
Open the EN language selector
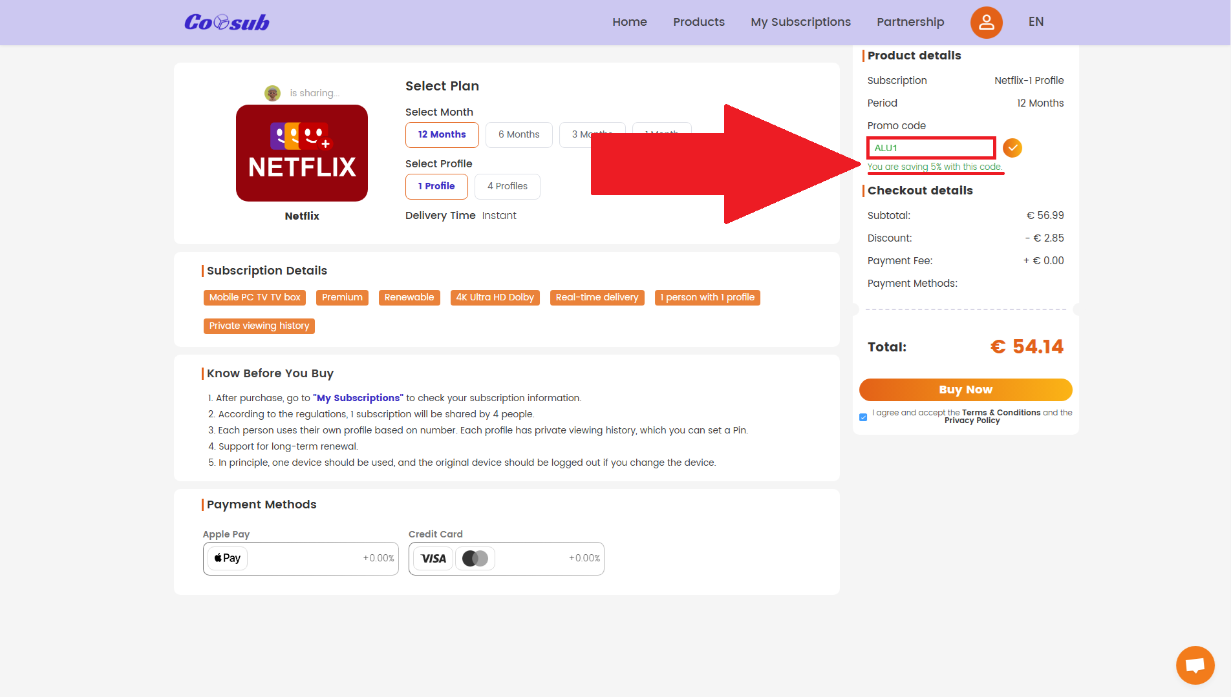pyautogui.click(x=1036, y=22)
